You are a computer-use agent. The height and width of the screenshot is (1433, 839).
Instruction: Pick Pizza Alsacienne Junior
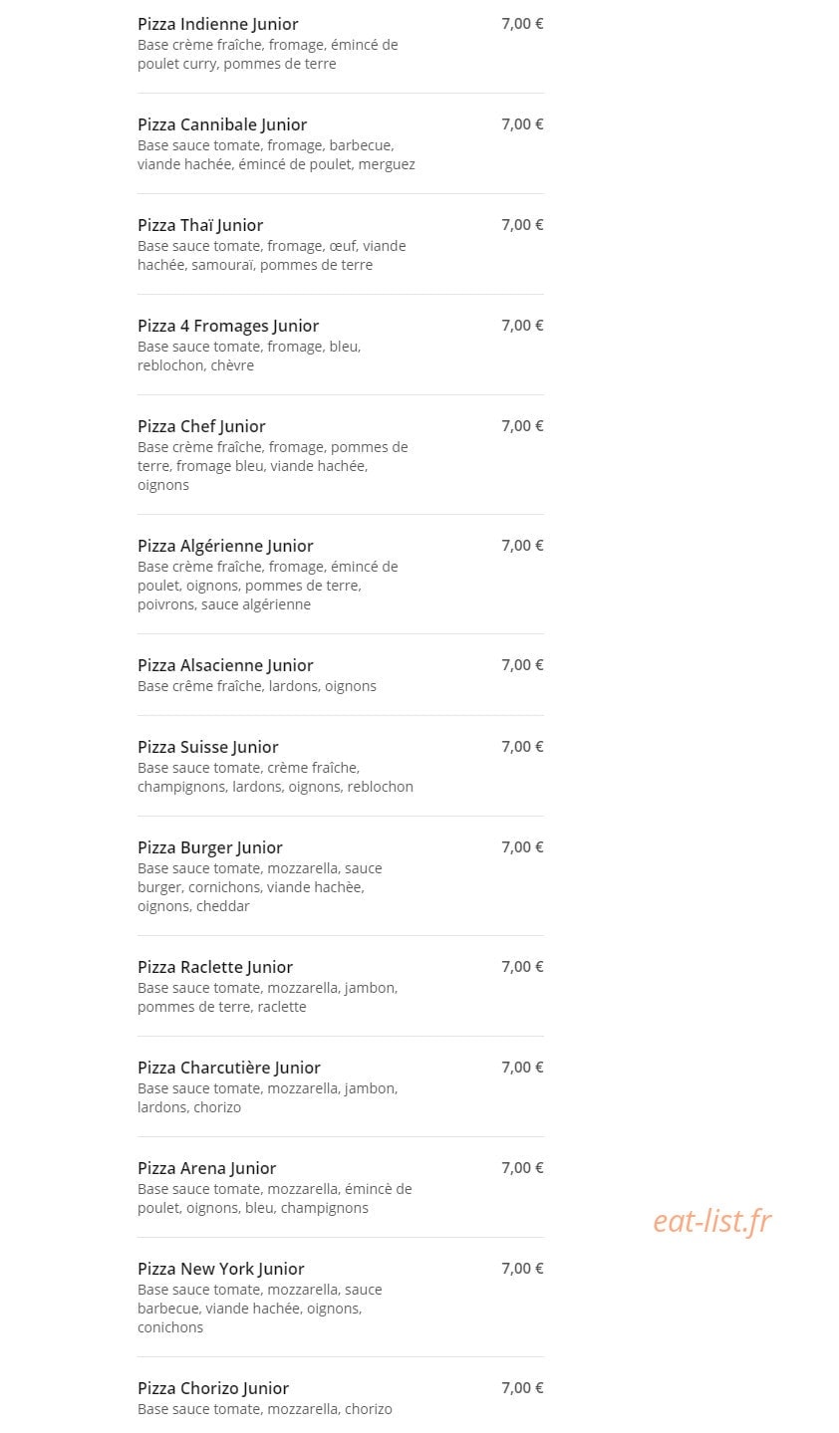click(225, 665)
